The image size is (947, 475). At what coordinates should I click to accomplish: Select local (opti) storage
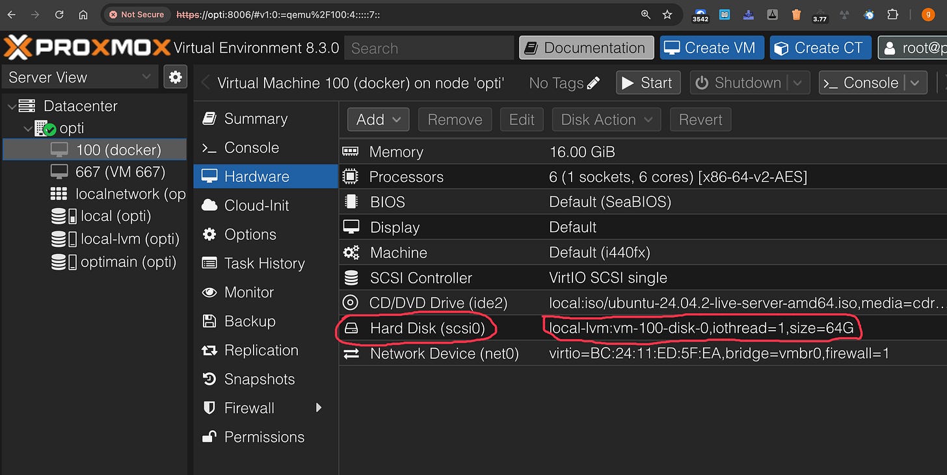[x=94, y=216]
